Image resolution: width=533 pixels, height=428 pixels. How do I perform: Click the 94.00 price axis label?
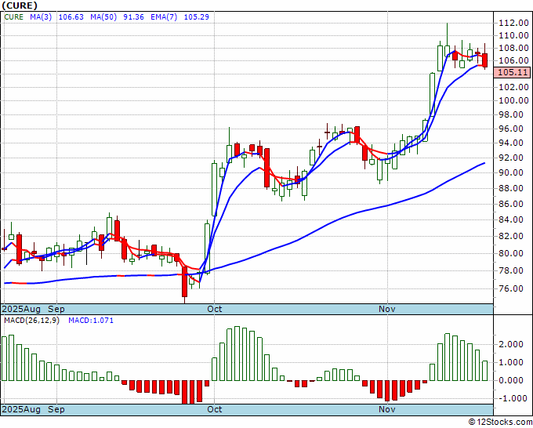point(510,143)
